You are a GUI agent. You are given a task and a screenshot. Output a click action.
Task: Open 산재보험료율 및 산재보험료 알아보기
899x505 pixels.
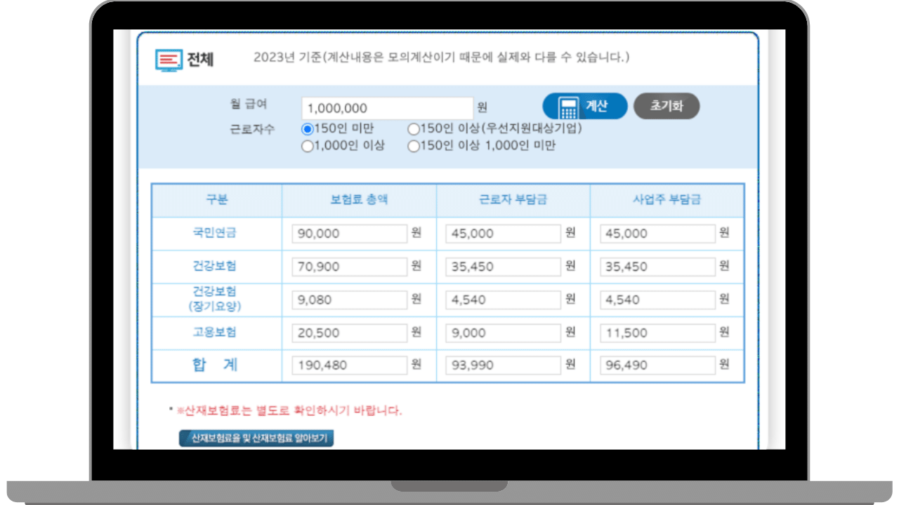point(257,437)
